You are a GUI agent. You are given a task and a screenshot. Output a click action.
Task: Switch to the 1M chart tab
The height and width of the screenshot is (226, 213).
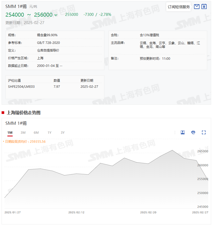coord(9,132)
